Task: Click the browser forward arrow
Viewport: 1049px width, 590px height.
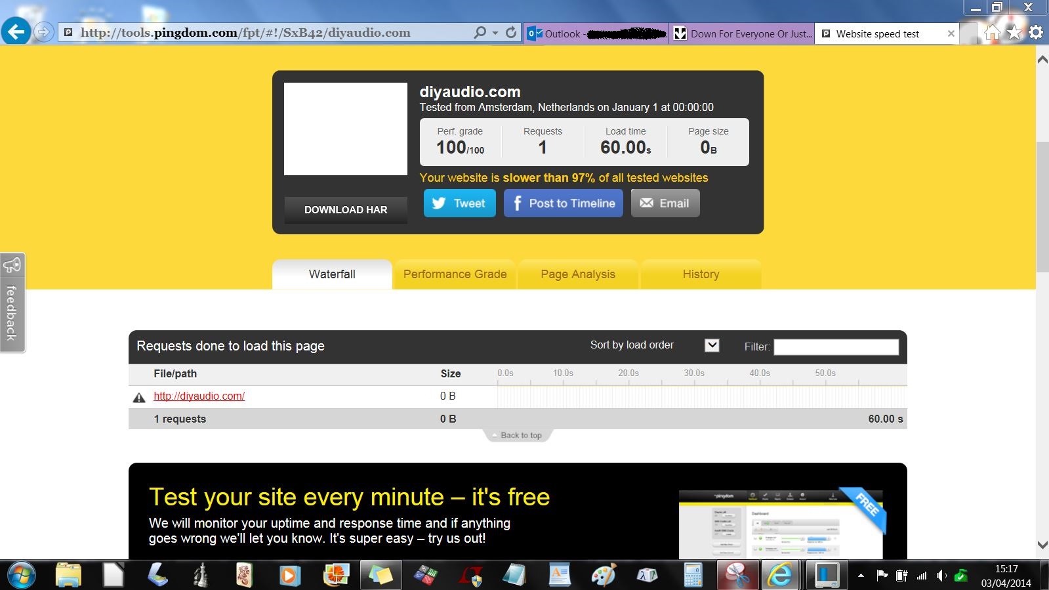Action: [43, 32]
